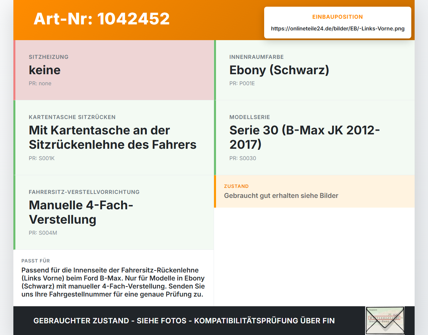Image resolution: width=428 pixels, height=335 pixels.
Task: Click the INNENRAUMFARBE label
Action: pos(256,57)
